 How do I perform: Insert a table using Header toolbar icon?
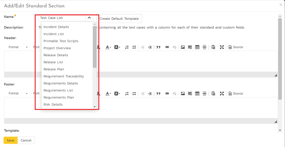pyautogui.click(x=197, y=47)
